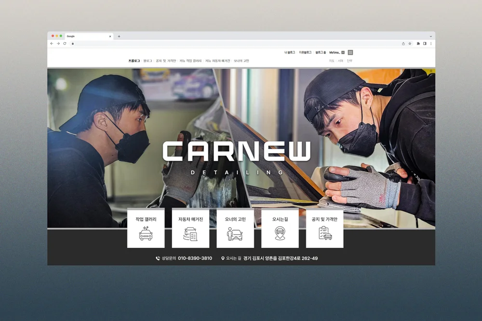The height and width of the screenshot is (321, 482).
Task: Open the 오너의 고민 menu item
Action: (241, 61)
